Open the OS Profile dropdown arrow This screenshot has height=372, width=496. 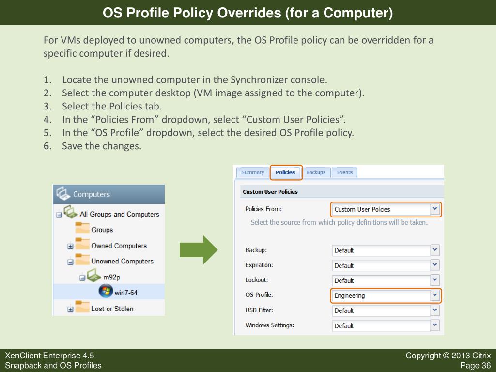point(435,295)
